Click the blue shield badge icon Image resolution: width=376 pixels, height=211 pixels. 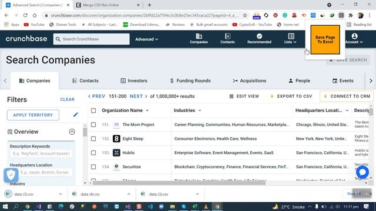(x=11, y=175)
